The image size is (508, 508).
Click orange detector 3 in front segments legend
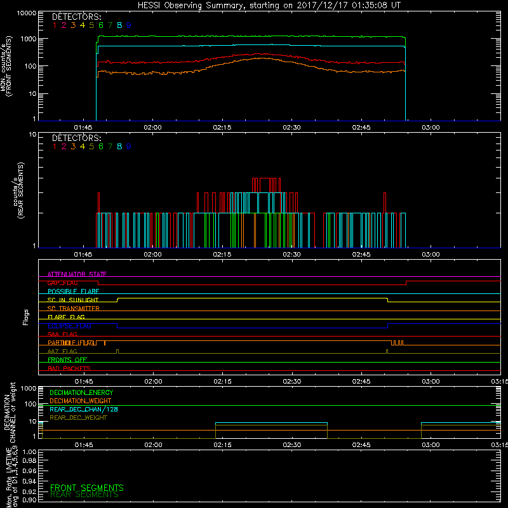[x=73, y=25]
